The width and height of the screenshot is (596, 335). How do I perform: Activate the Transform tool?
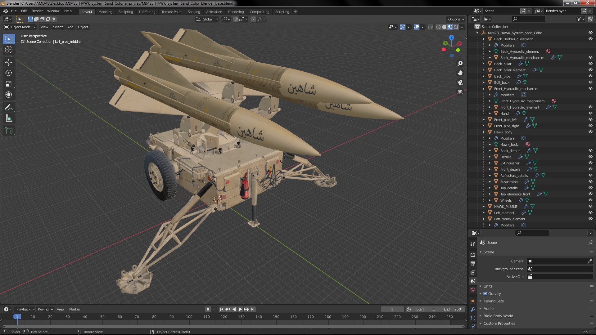(9, 95)
